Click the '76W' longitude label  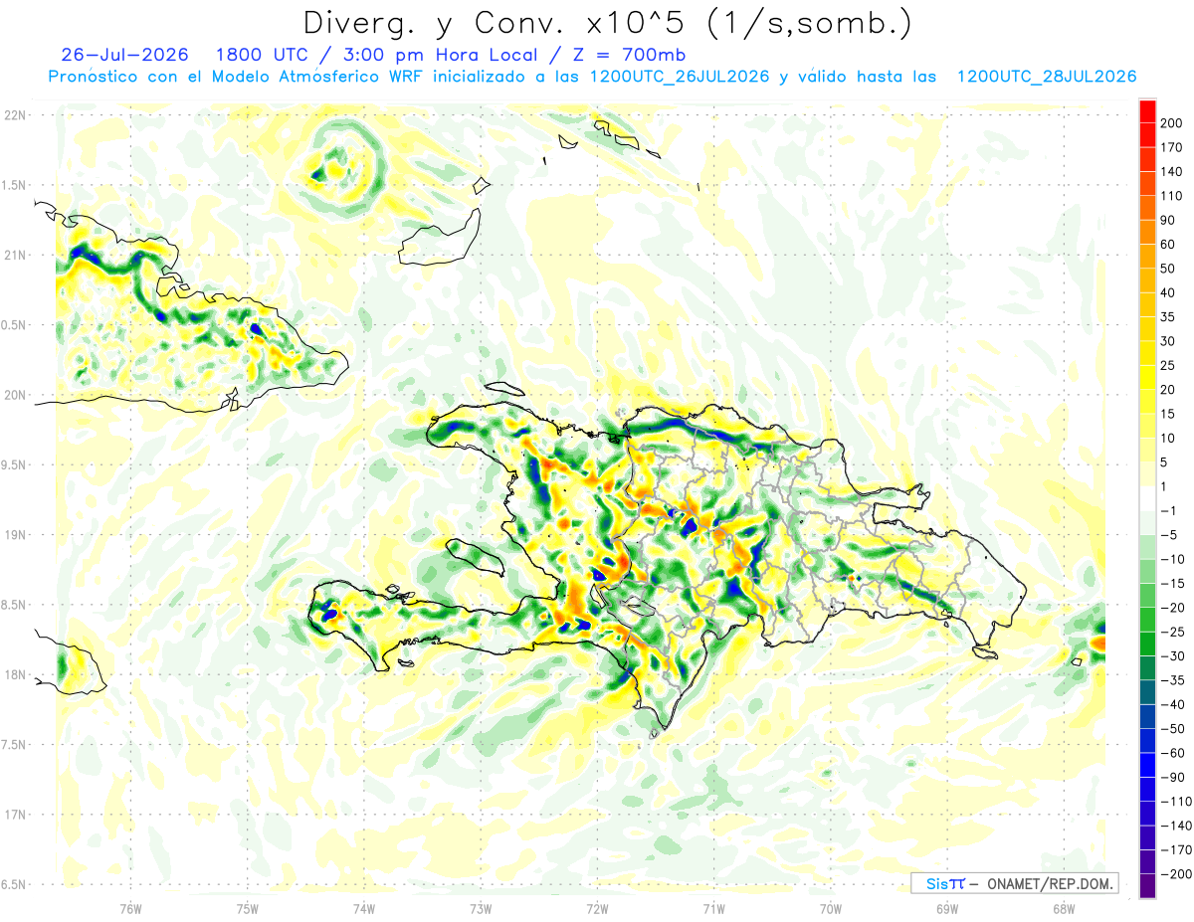click(x=130, y=908)
